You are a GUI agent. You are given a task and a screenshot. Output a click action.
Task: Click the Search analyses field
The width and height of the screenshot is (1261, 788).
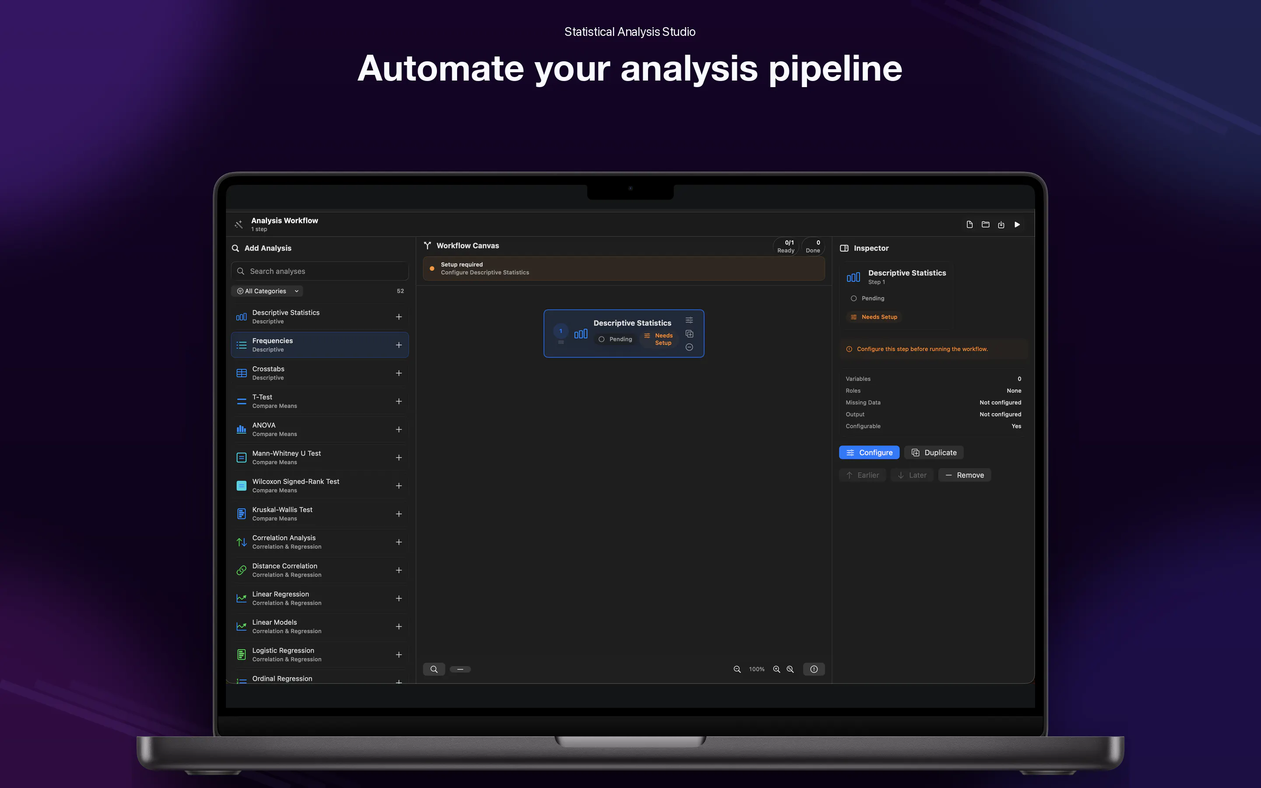coord(320,271)
